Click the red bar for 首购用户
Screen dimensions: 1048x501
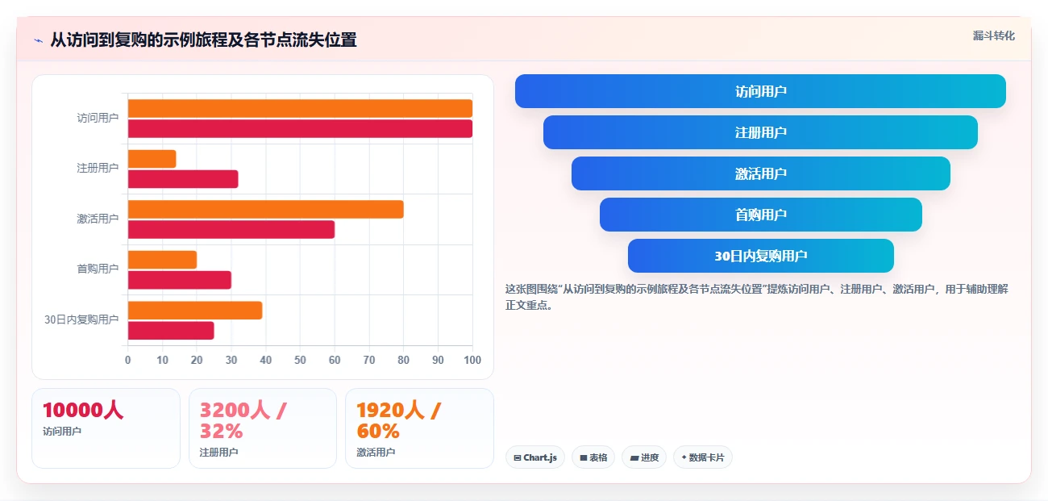pos(180,280)
